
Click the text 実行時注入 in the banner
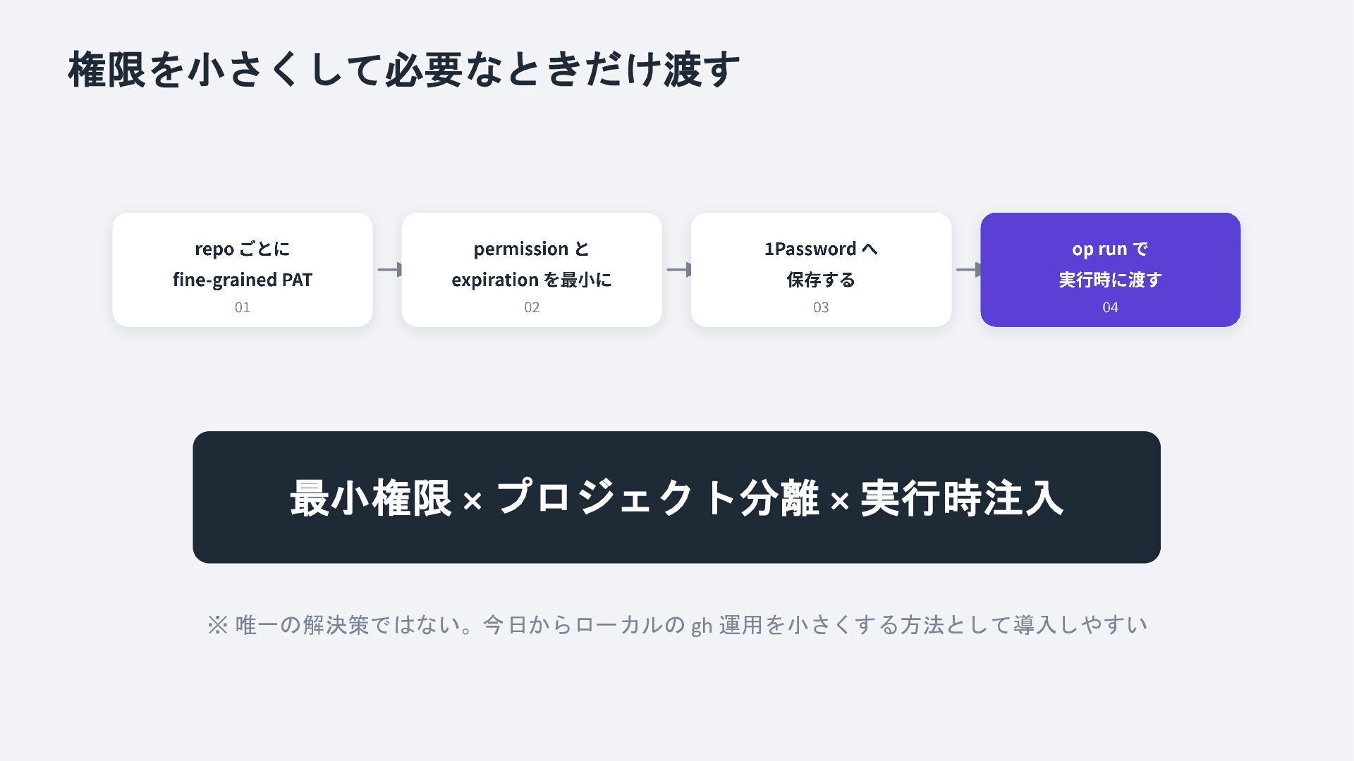[x=962, y=498]
